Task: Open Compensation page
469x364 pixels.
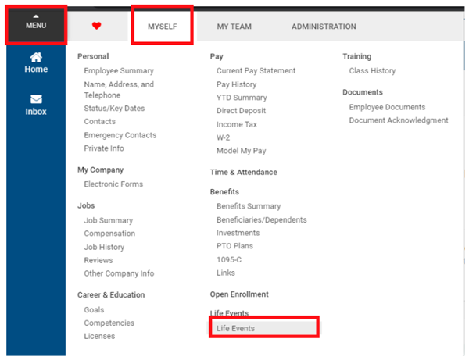Action: click(109, 234)
